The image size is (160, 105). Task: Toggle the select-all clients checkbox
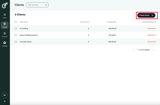click(x=16, y=22)
